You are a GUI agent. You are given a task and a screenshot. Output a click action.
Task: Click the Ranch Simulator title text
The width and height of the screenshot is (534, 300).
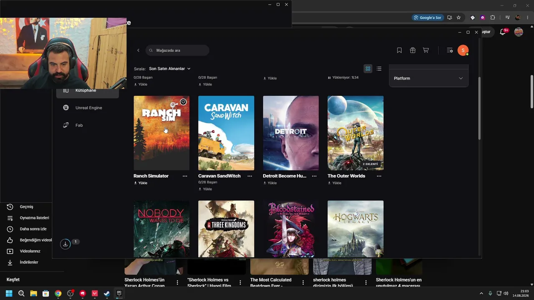(x=151, y=176)
